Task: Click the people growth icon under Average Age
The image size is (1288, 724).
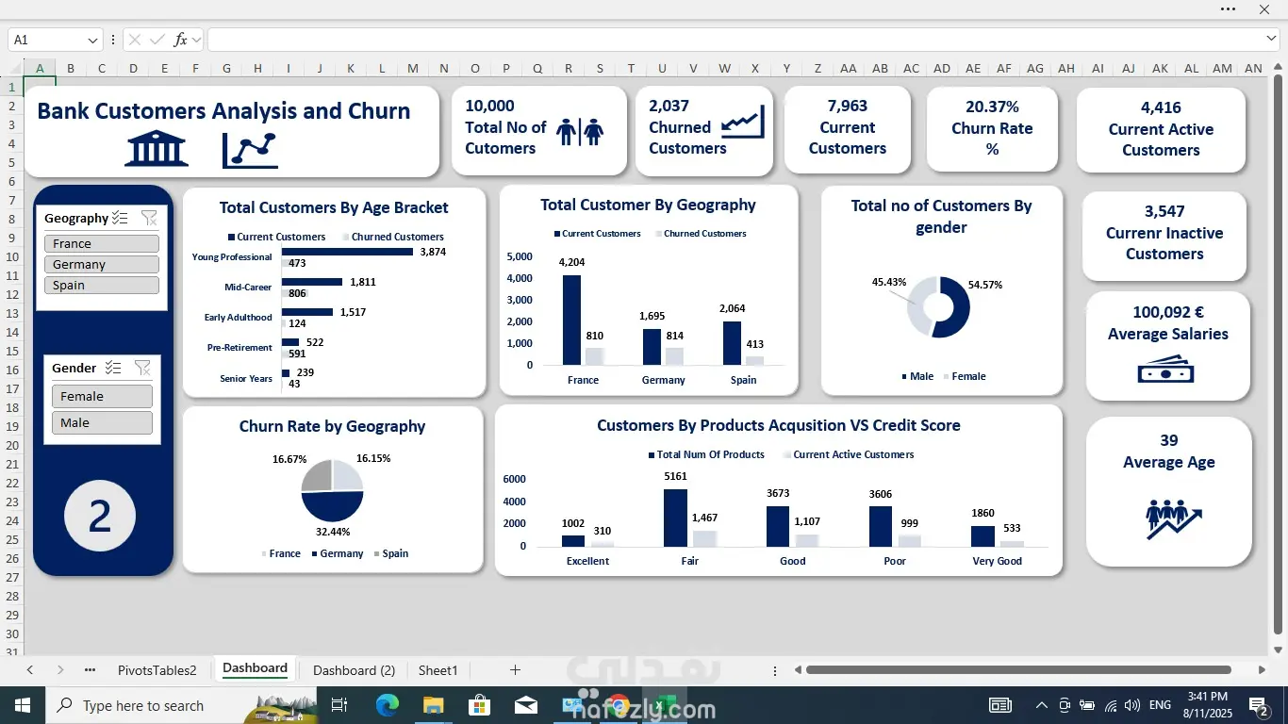Action: pyautogui.click(x=1173, y=518)
